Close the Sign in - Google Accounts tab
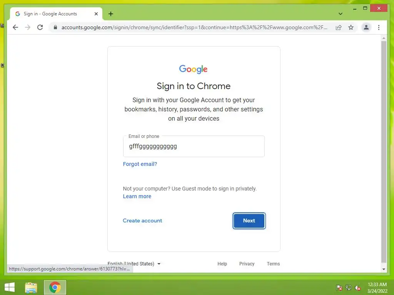 pyautogui.click(x=96, y=14)
